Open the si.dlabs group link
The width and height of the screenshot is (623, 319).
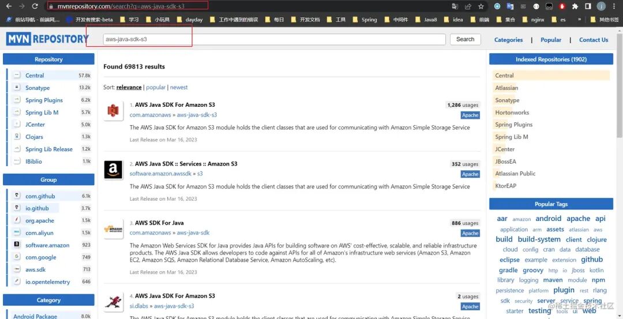(138, 306)
